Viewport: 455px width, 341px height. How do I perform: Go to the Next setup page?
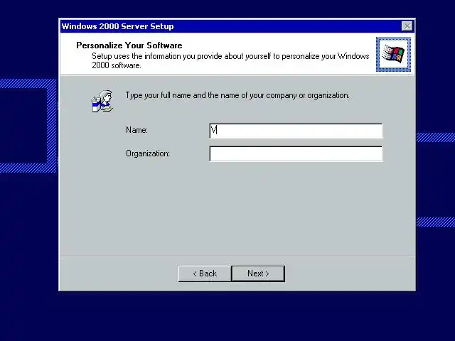(258, 274)
